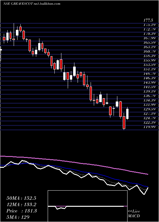Click the 136.79 price label

(x=150, y=95)
